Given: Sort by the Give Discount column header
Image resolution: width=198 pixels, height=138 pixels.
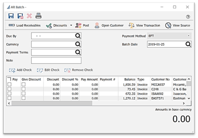Looking at the screenshot, I should (x=32, y=80).
